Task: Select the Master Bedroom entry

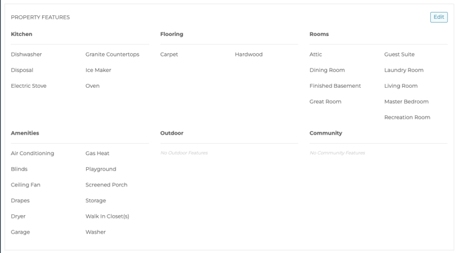Action: click(406, 102)
